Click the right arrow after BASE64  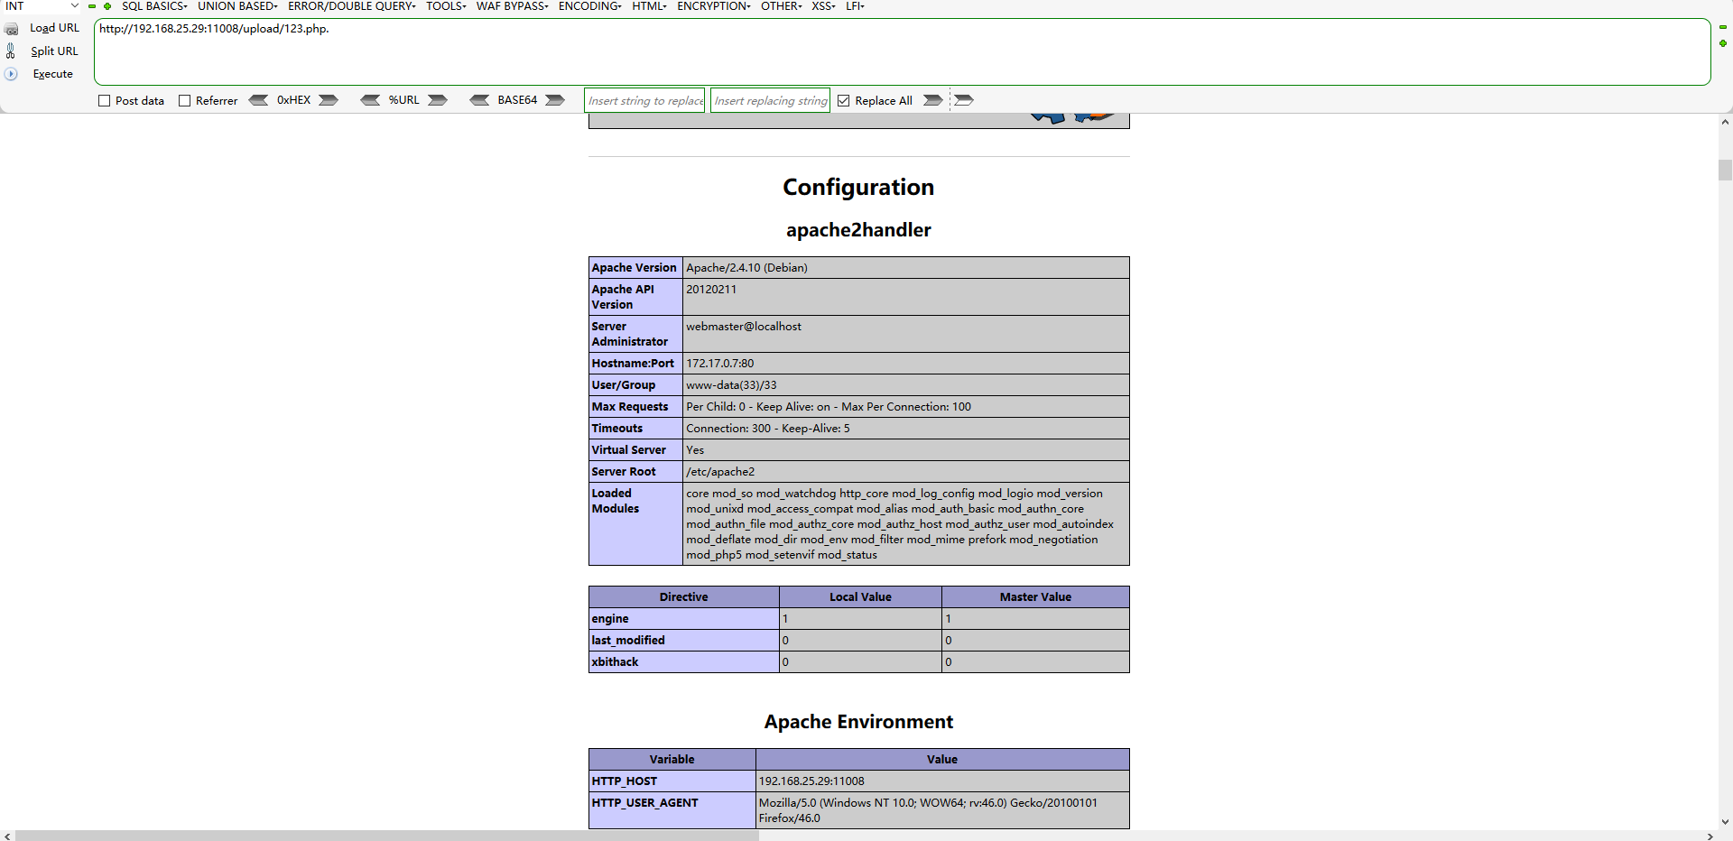click(x=555, y=100)
